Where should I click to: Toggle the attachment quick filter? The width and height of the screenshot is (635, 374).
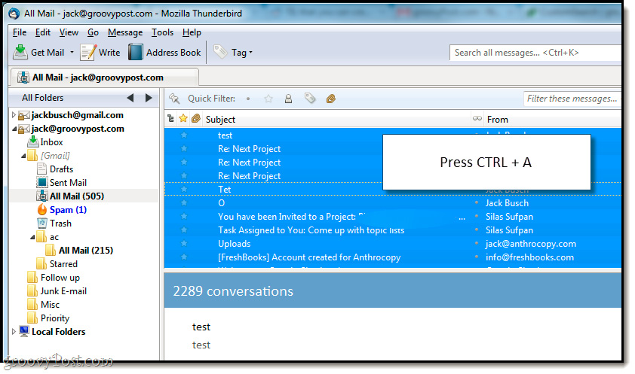(331, 99)
